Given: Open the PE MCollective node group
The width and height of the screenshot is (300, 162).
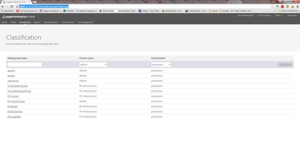Looking at the screenshot, I should coord(15,112).
